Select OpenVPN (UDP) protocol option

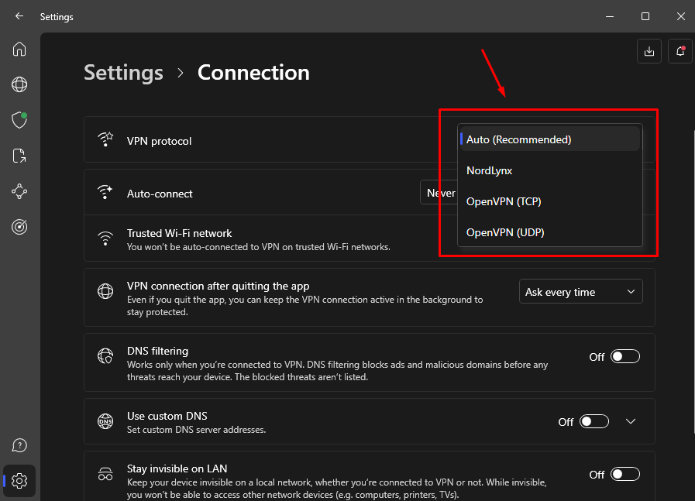[x=549, y=232]
